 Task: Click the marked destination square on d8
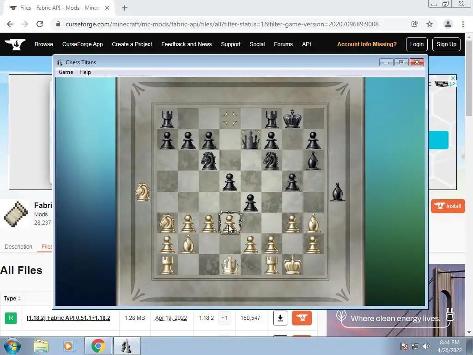coord(230,119)
